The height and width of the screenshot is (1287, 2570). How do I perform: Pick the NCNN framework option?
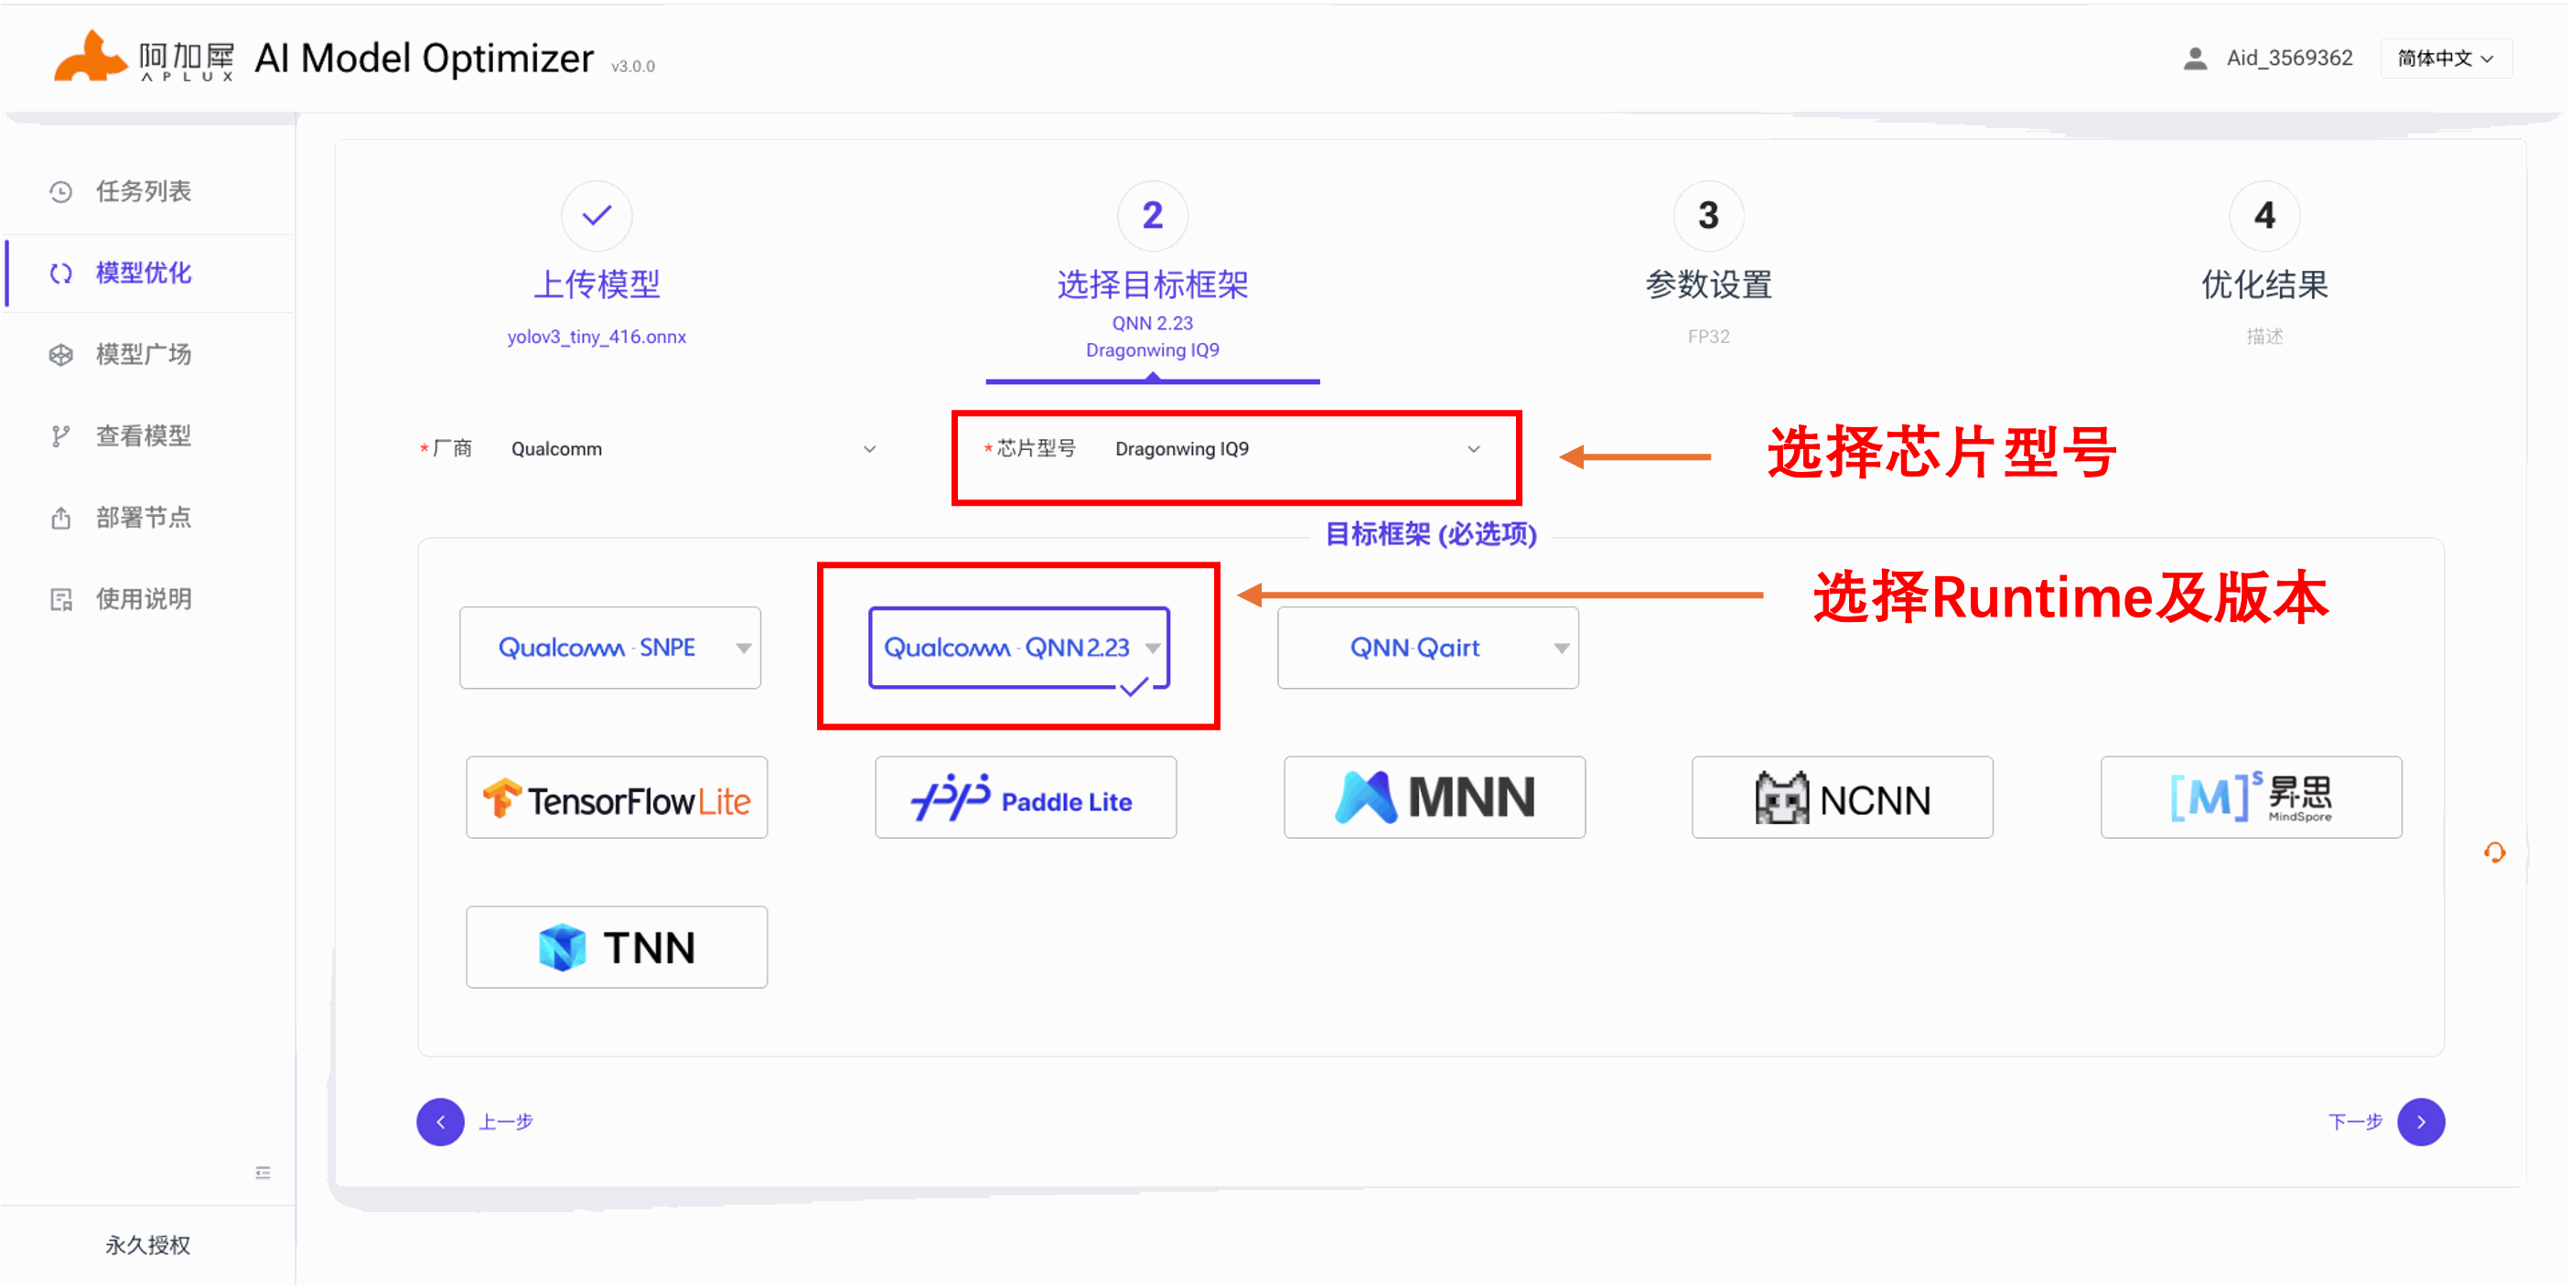point(1842,799)
